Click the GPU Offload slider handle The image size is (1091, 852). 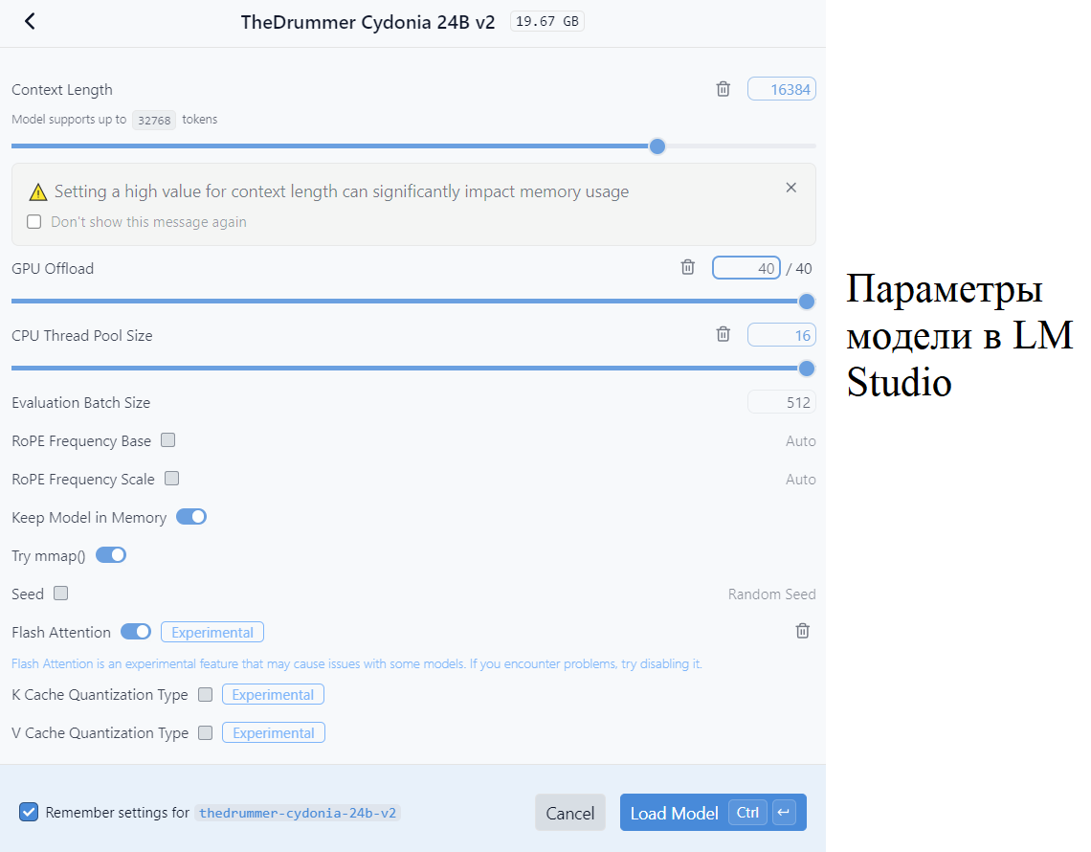807,302
